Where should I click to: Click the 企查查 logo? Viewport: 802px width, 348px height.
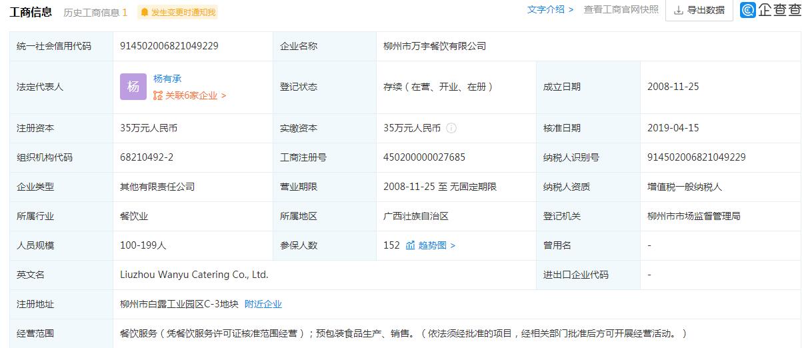(x=771, y=9)
